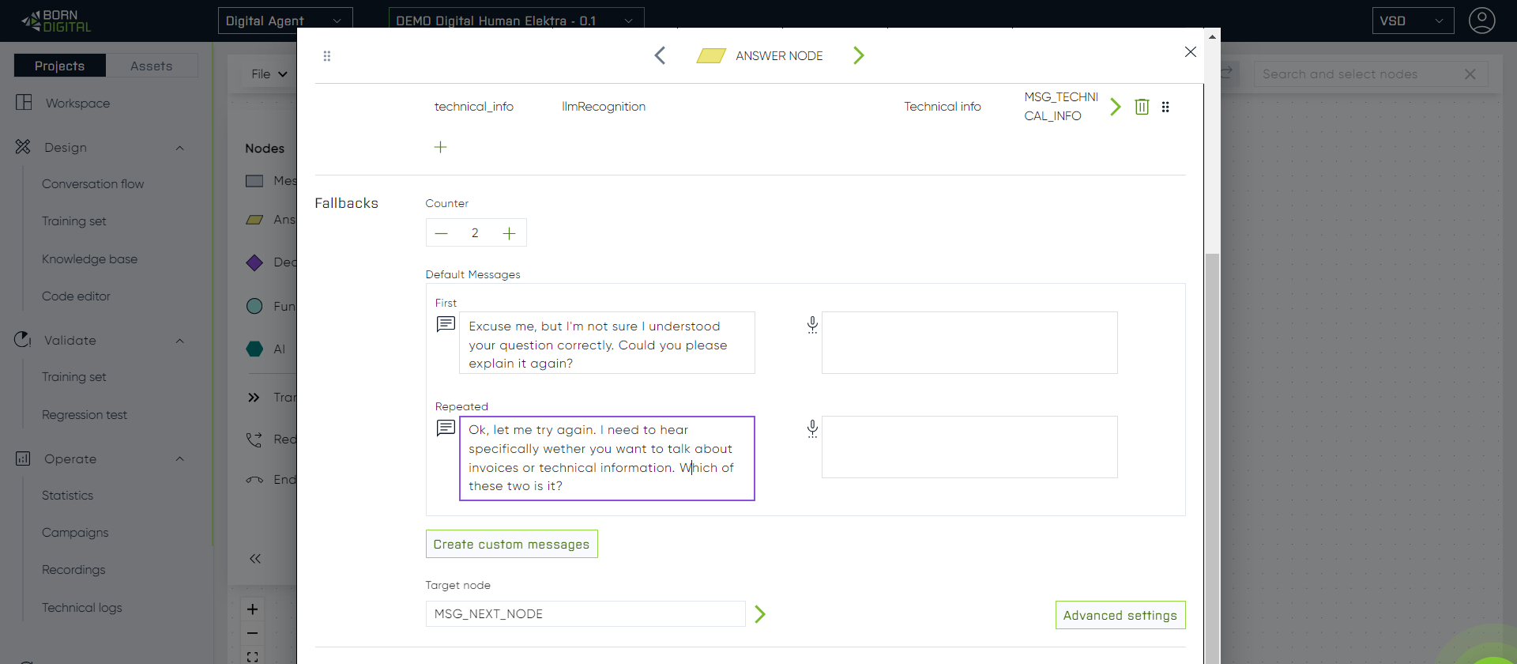Collapse the Design section

pyautogui.click(x=179, y=148)
